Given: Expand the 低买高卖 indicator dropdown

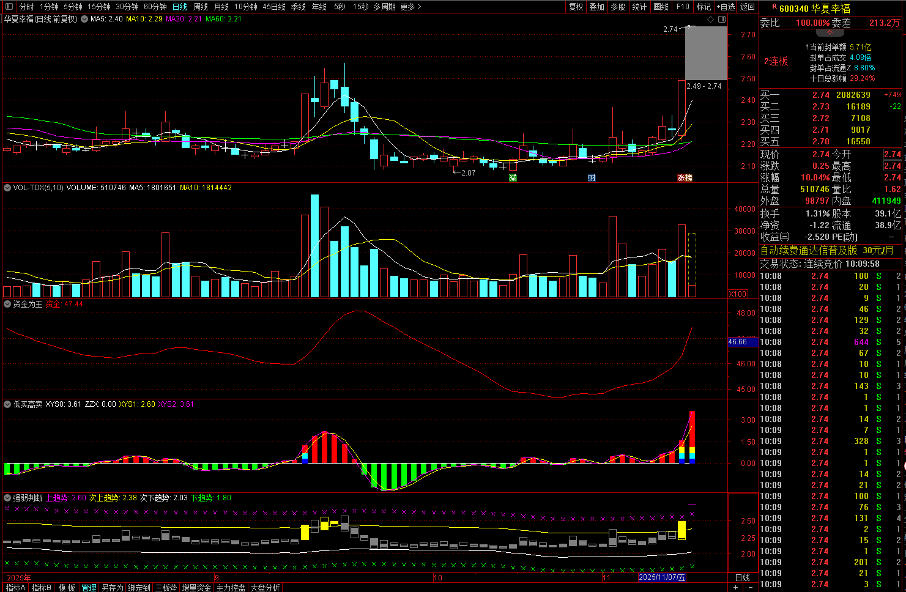Looking at the screenshot, I should click(7, 404).
